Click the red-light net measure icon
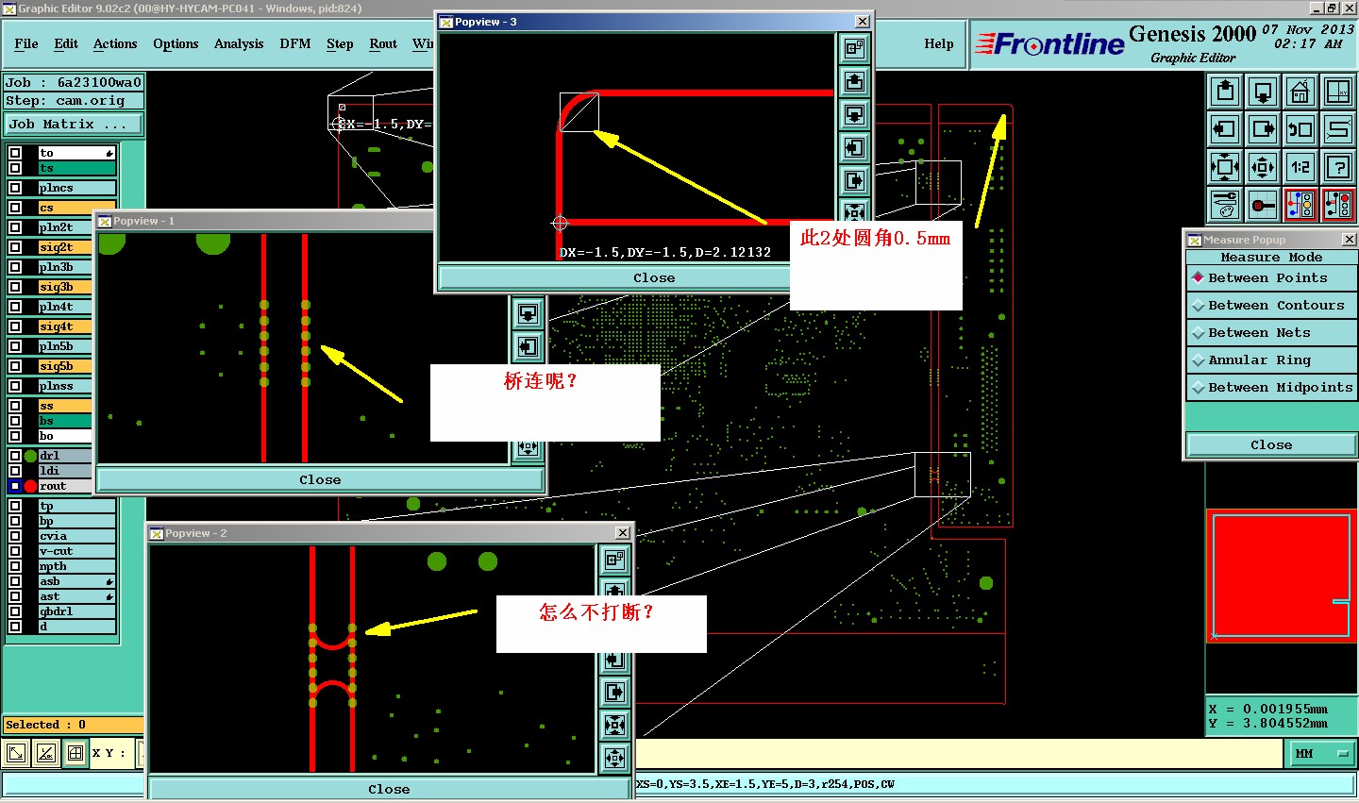 click(x=1338, y=205)
